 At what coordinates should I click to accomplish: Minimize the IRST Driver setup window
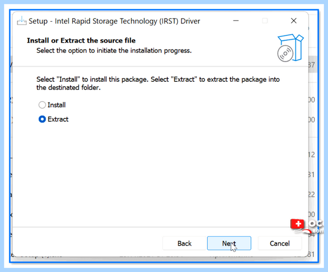click(236, 21)
